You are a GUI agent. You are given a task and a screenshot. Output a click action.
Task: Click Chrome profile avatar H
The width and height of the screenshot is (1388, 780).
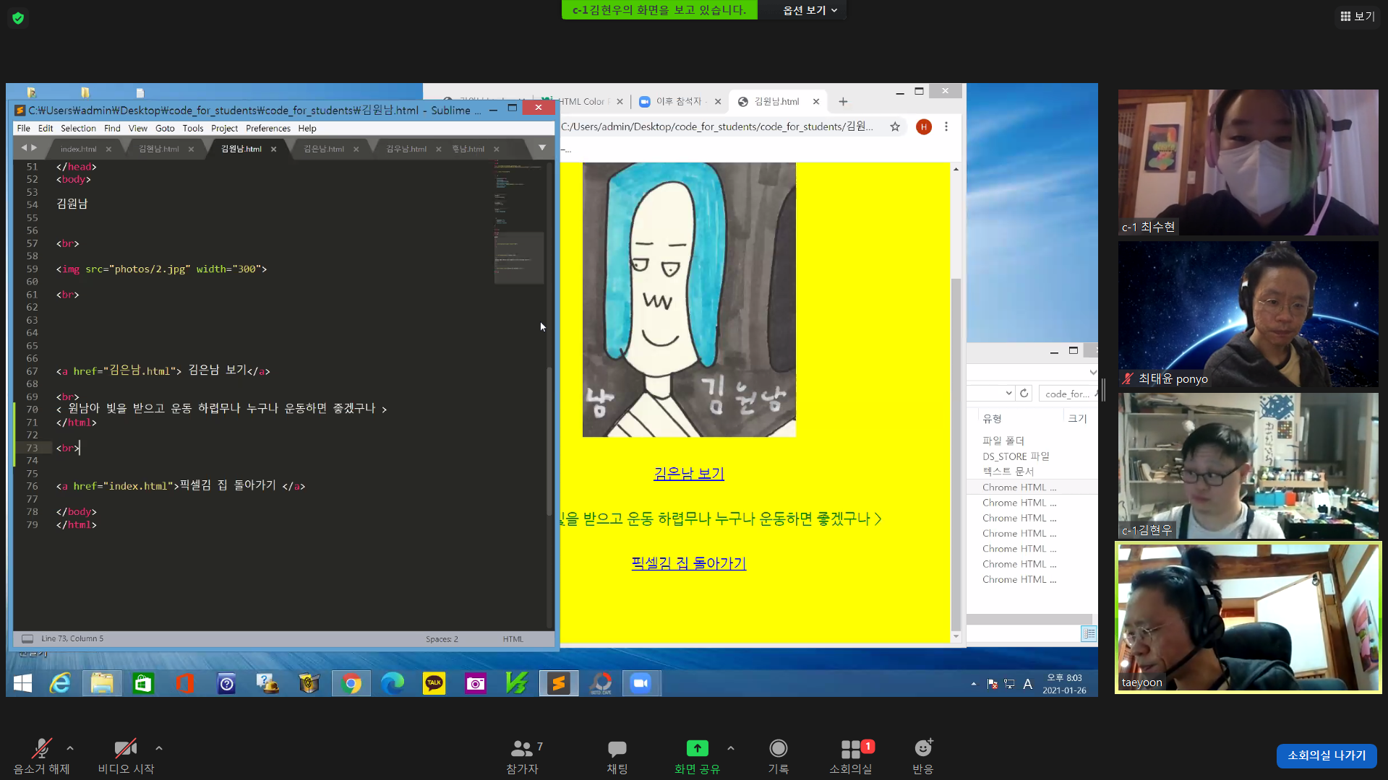(x=923, y=126)
